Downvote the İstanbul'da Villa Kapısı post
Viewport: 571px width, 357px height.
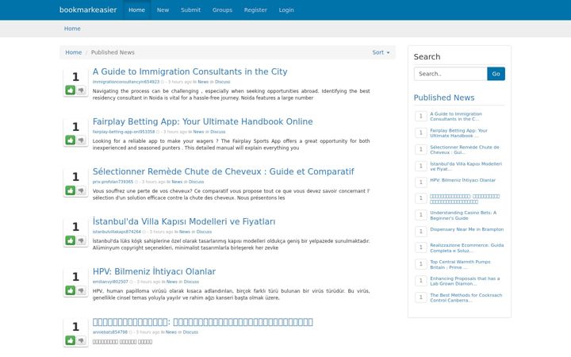[x=81, y=240]
